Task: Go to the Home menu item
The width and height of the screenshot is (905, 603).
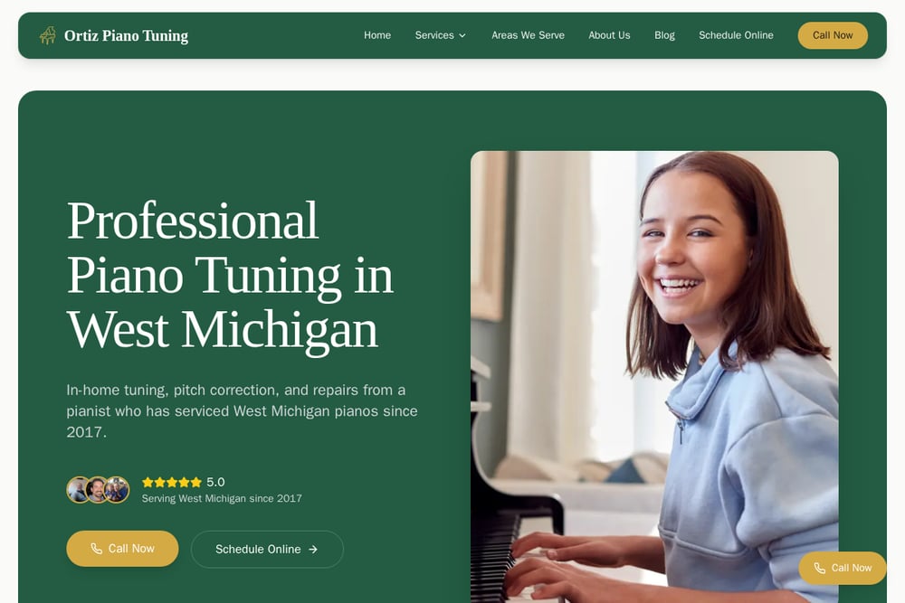Action: pos(377,35)
